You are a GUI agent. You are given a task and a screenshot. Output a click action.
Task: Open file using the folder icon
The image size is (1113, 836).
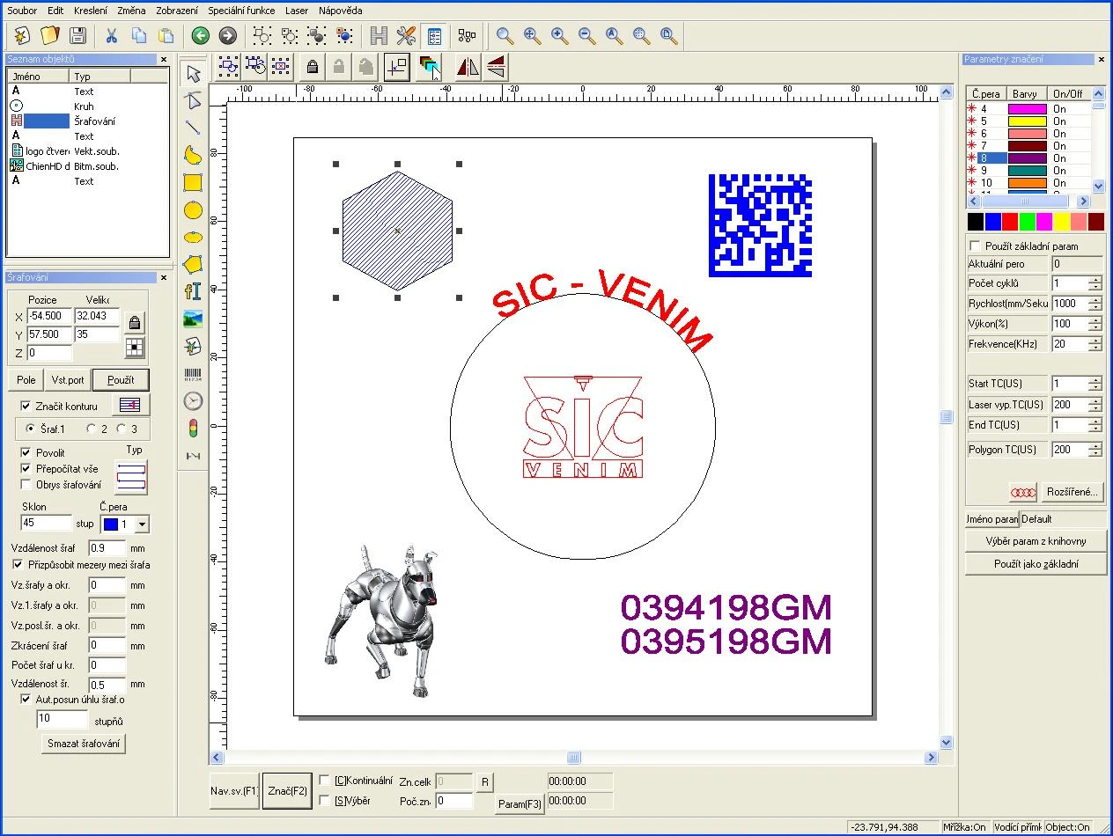tap(49, 35)
